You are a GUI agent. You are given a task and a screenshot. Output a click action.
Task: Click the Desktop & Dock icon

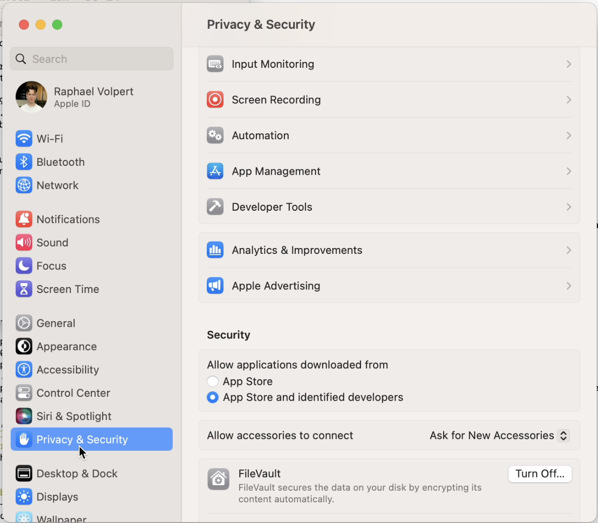(24, 474)
